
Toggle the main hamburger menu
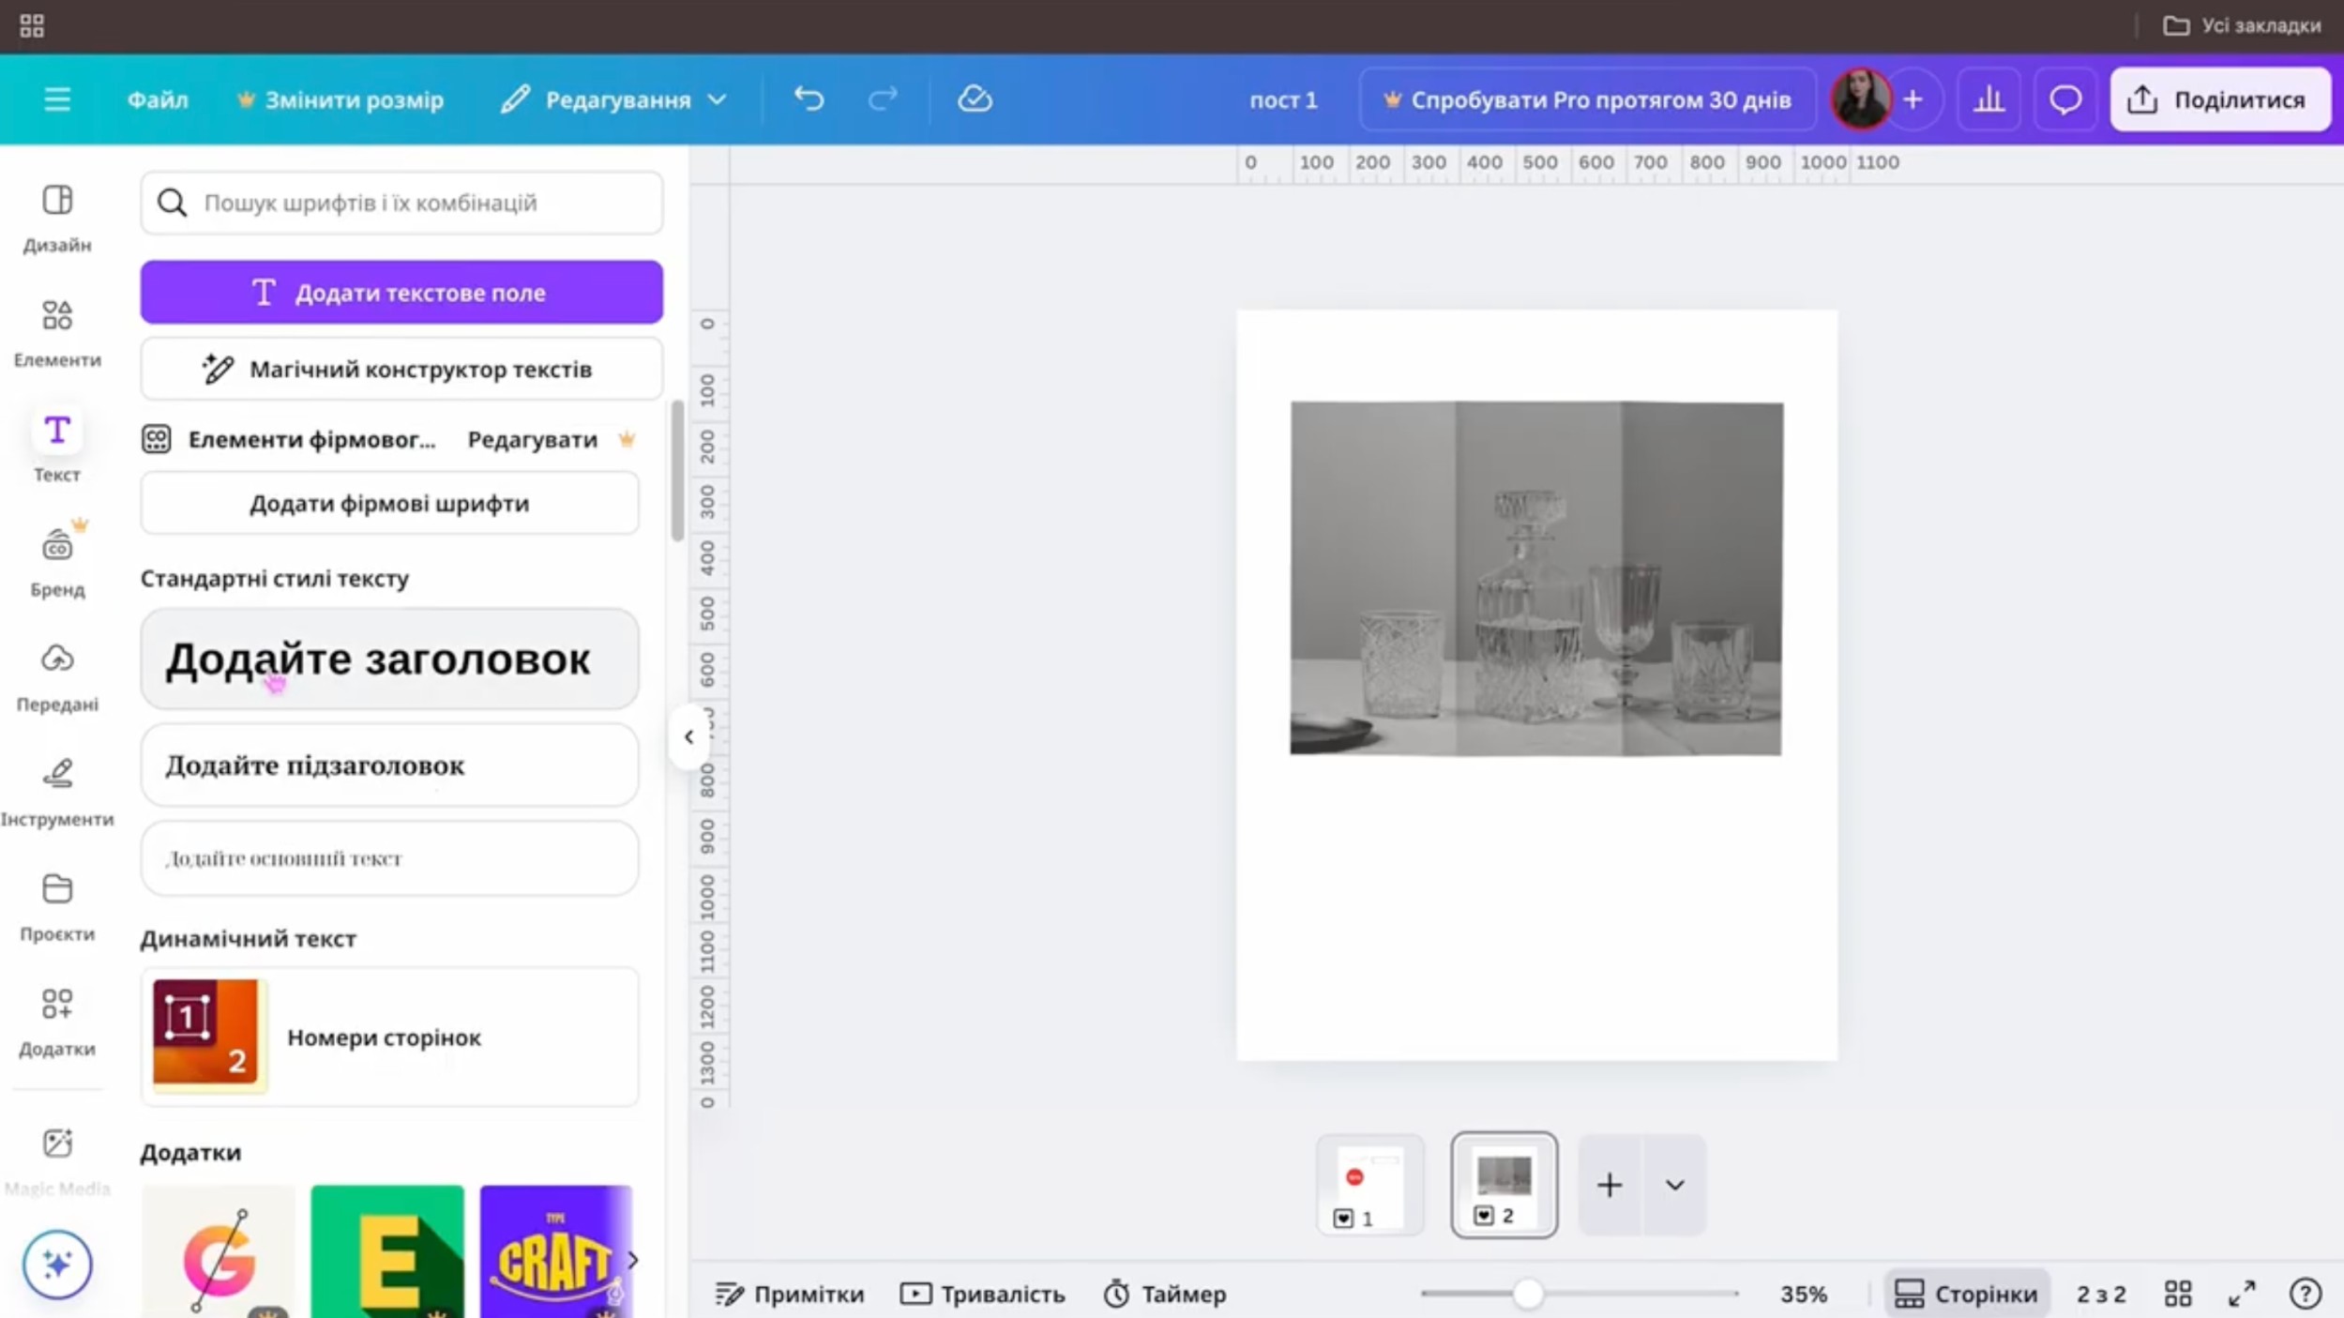pyautogui.click(x=57, y=99)
